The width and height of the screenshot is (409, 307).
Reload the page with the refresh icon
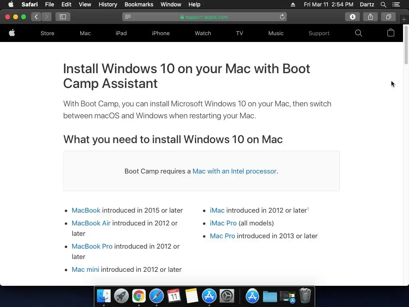pyautogui.click(x=282, y=17)
